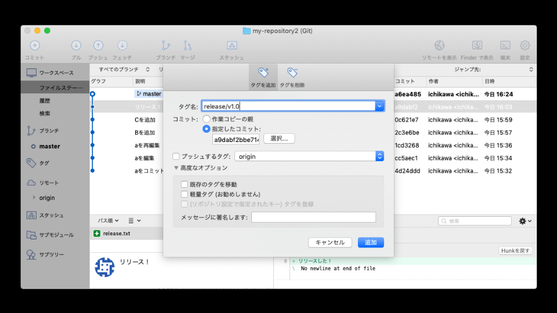Select the Bを追加 commit row
This screenshot has height=313, width=557.
pyautogui.click(x=145, y=132)
